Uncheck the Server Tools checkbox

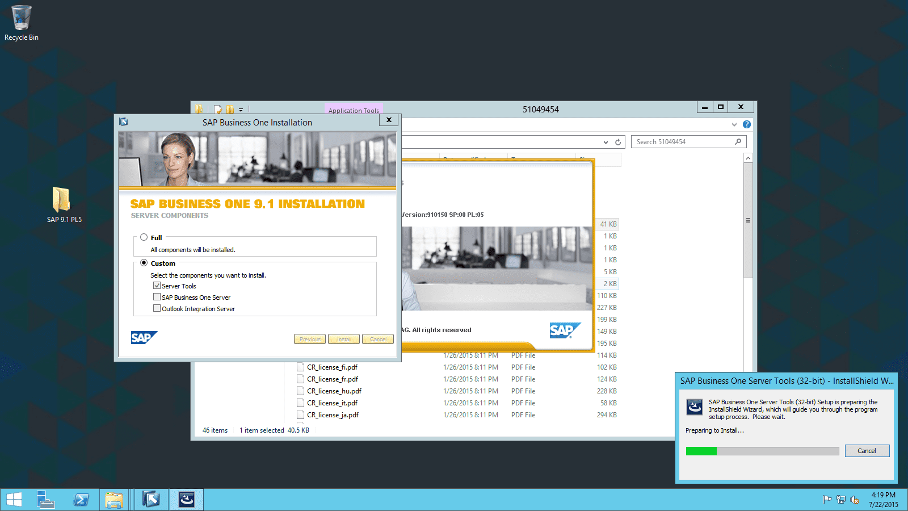point(157,286)
